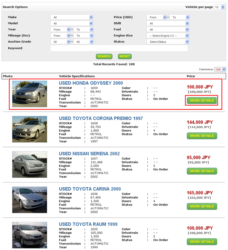Image resolution: width=228 pixels, height=250 pixels.
Task: Click the Vehicle Specifications column header
Action: point(77,76)
